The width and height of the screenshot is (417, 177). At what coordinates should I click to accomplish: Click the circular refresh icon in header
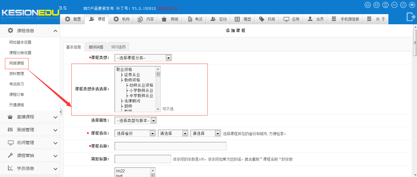403,5
